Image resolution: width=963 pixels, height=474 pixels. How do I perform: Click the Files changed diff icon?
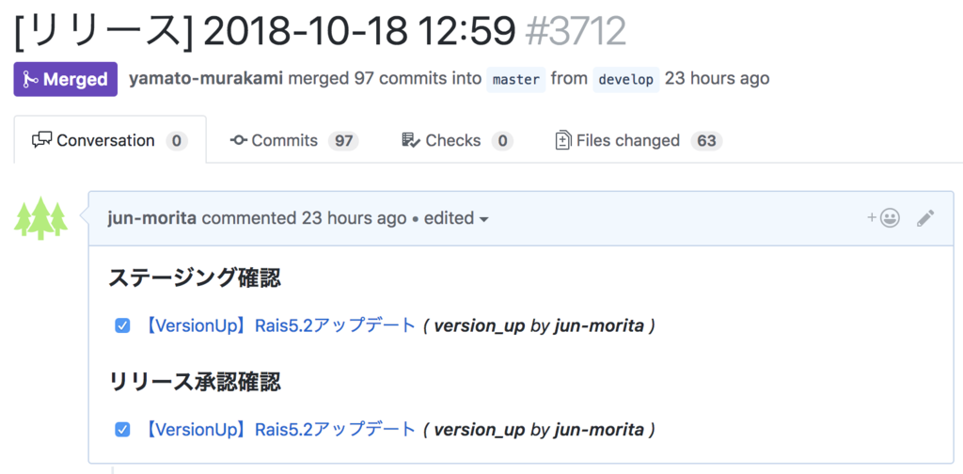click(x=562, y=140)
